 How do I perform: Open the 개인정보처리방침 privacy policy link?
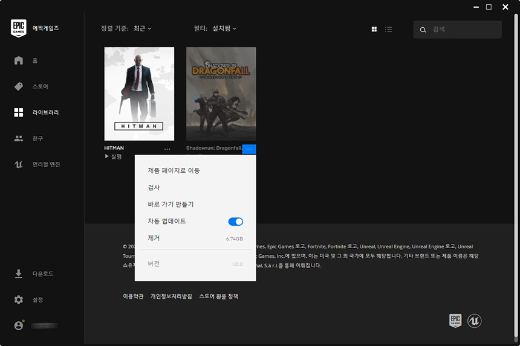click(171, 296)
